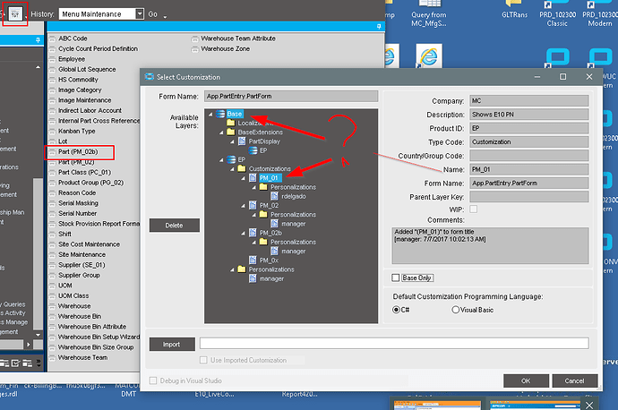Image resolution: width=618 pixels, height=410 pixels.
Task: Toggle Use Imported Customization checkbox
Action: point(203,360)
